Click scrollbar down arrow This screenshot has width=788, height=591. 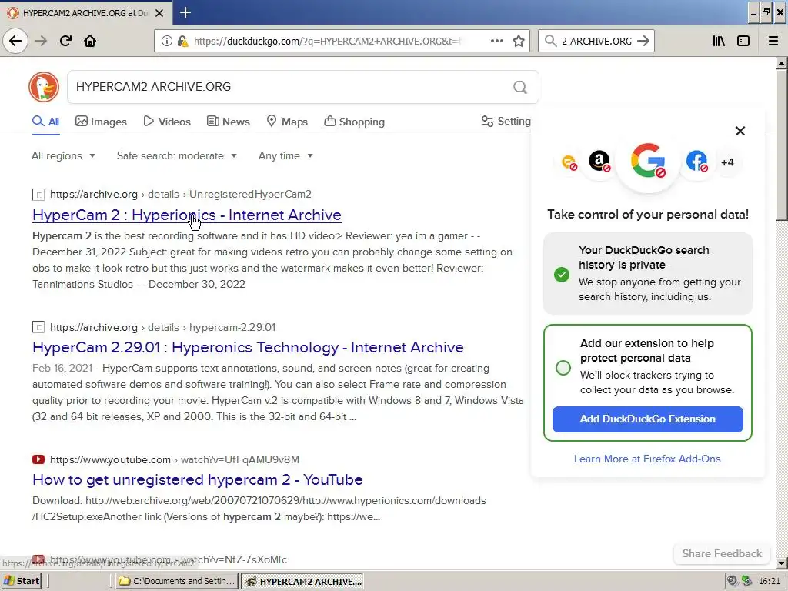tap(781, 563)
